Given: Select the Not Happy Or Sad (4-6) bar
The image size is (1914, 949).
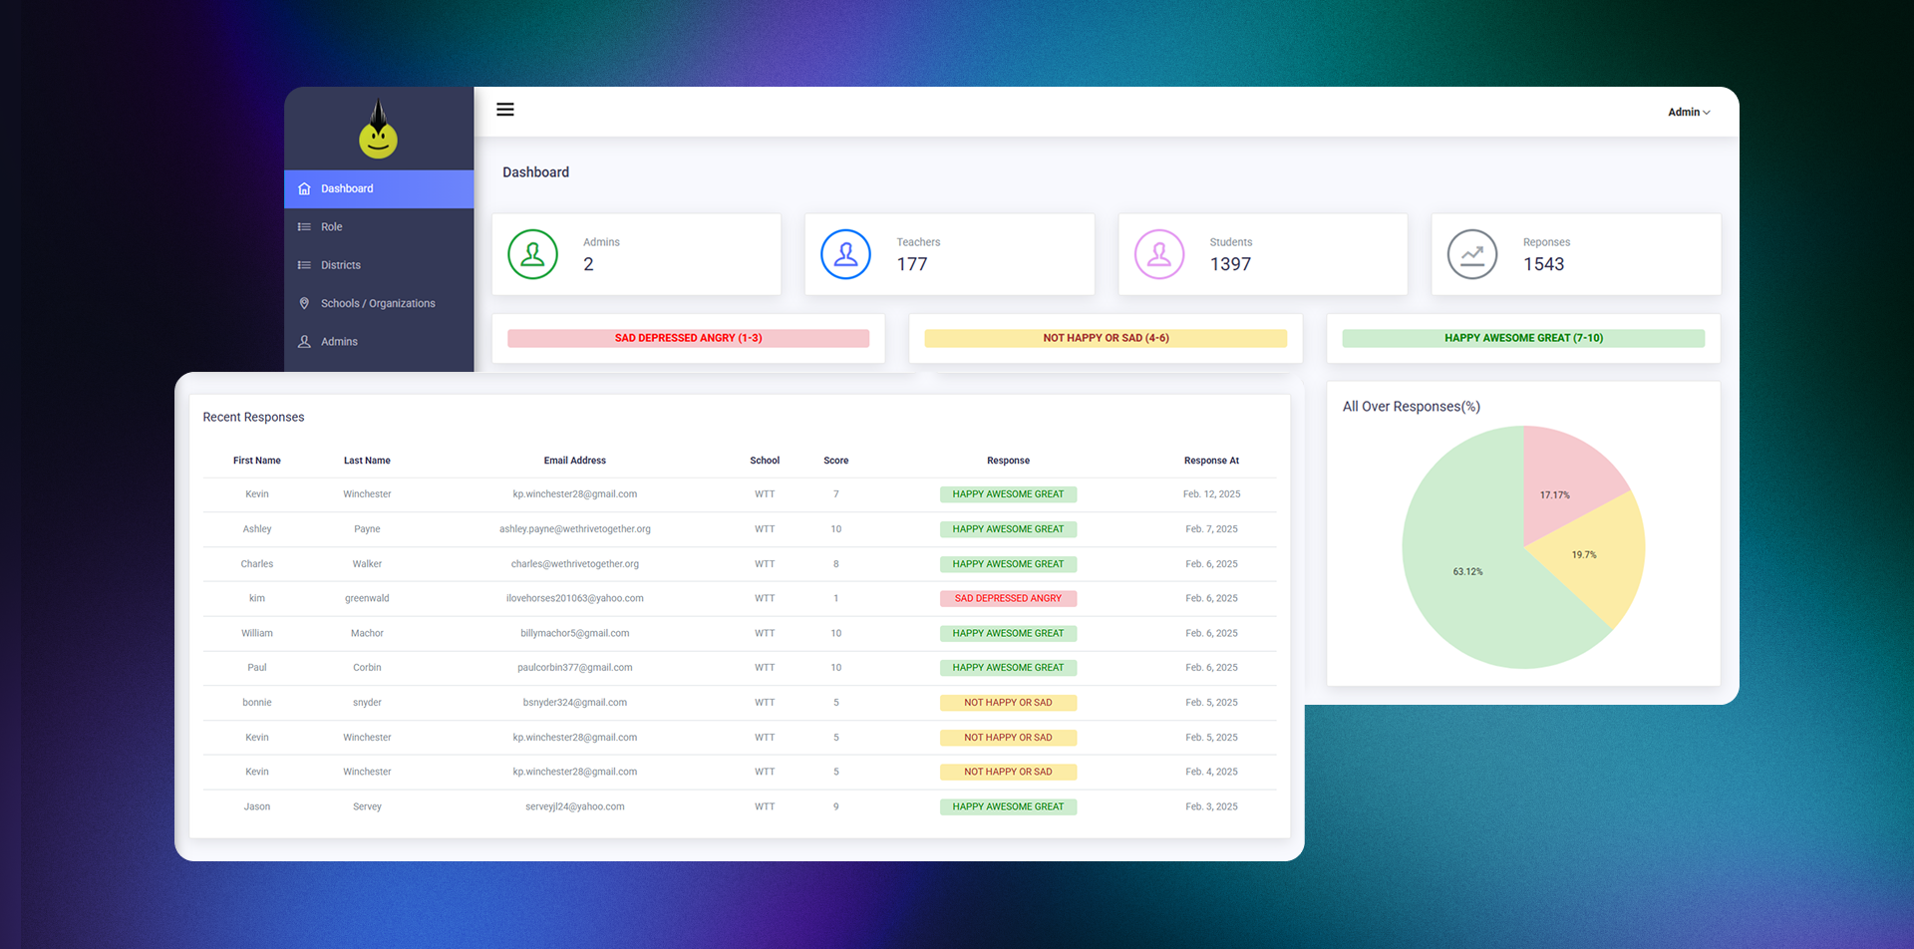Looking at the screenshot, I should (1106, 338).
